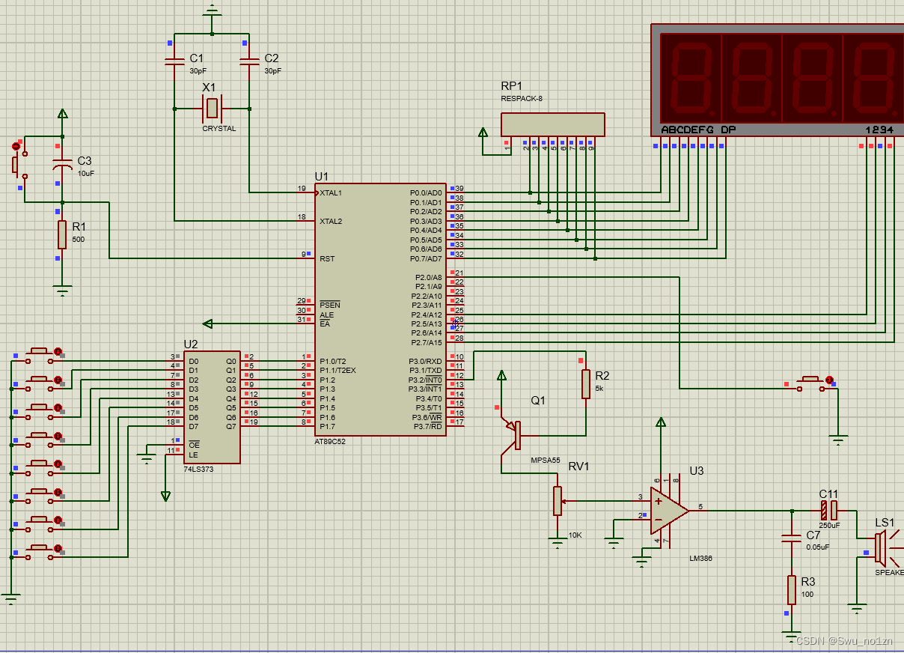
Task: Select resistor R3 symbol
Action: point(791,589)
